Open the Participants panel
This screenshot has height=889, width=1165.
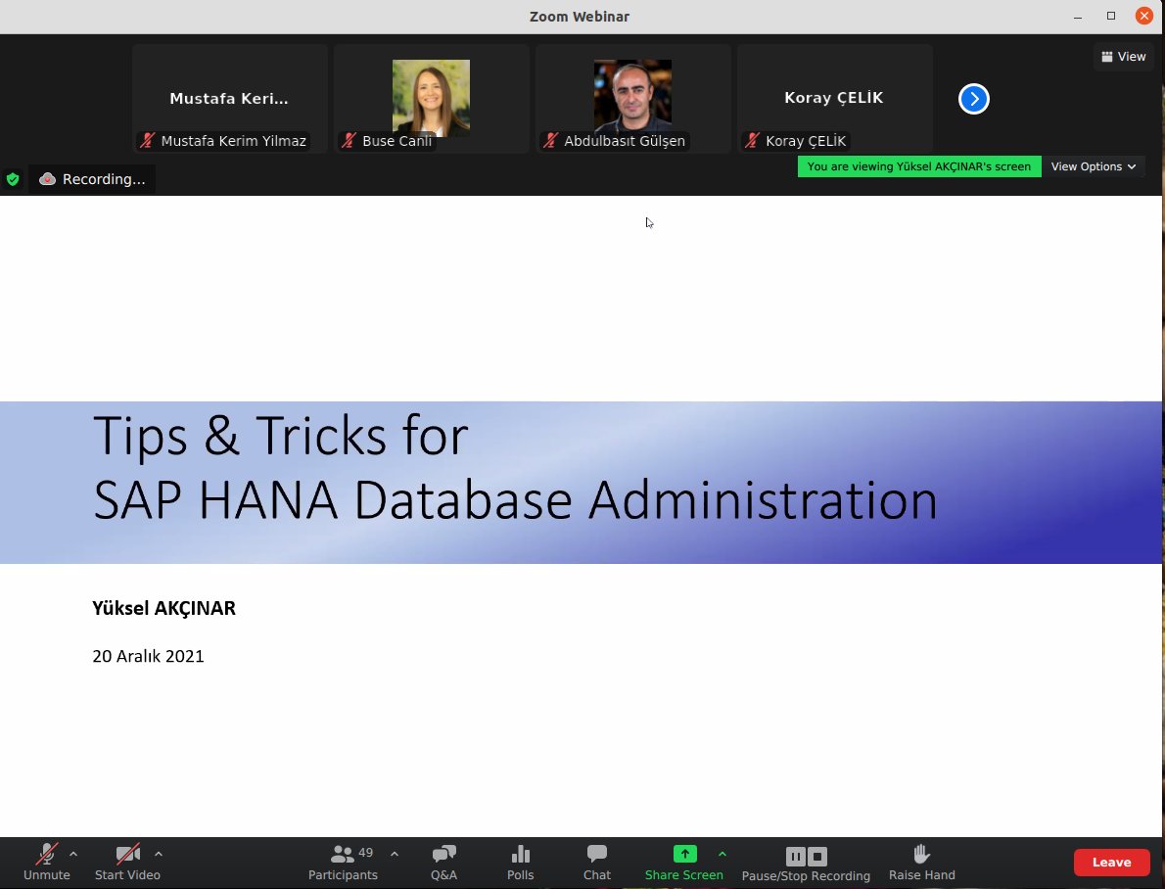point(343,863)
